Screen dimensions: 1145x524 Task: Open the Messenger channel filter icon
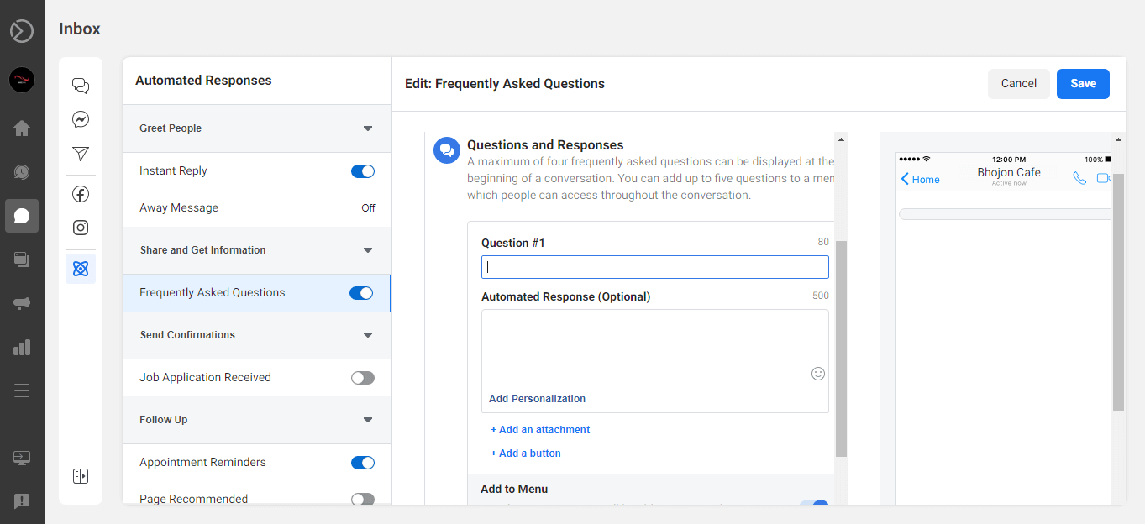point(80,118)
